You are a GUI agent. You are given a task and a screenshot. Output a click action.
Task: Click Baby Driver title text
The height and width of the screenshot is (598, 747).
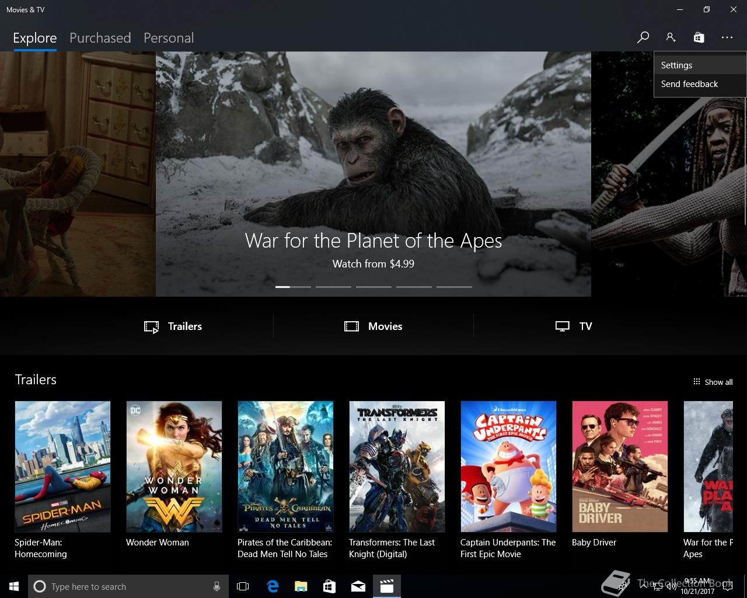594,543
